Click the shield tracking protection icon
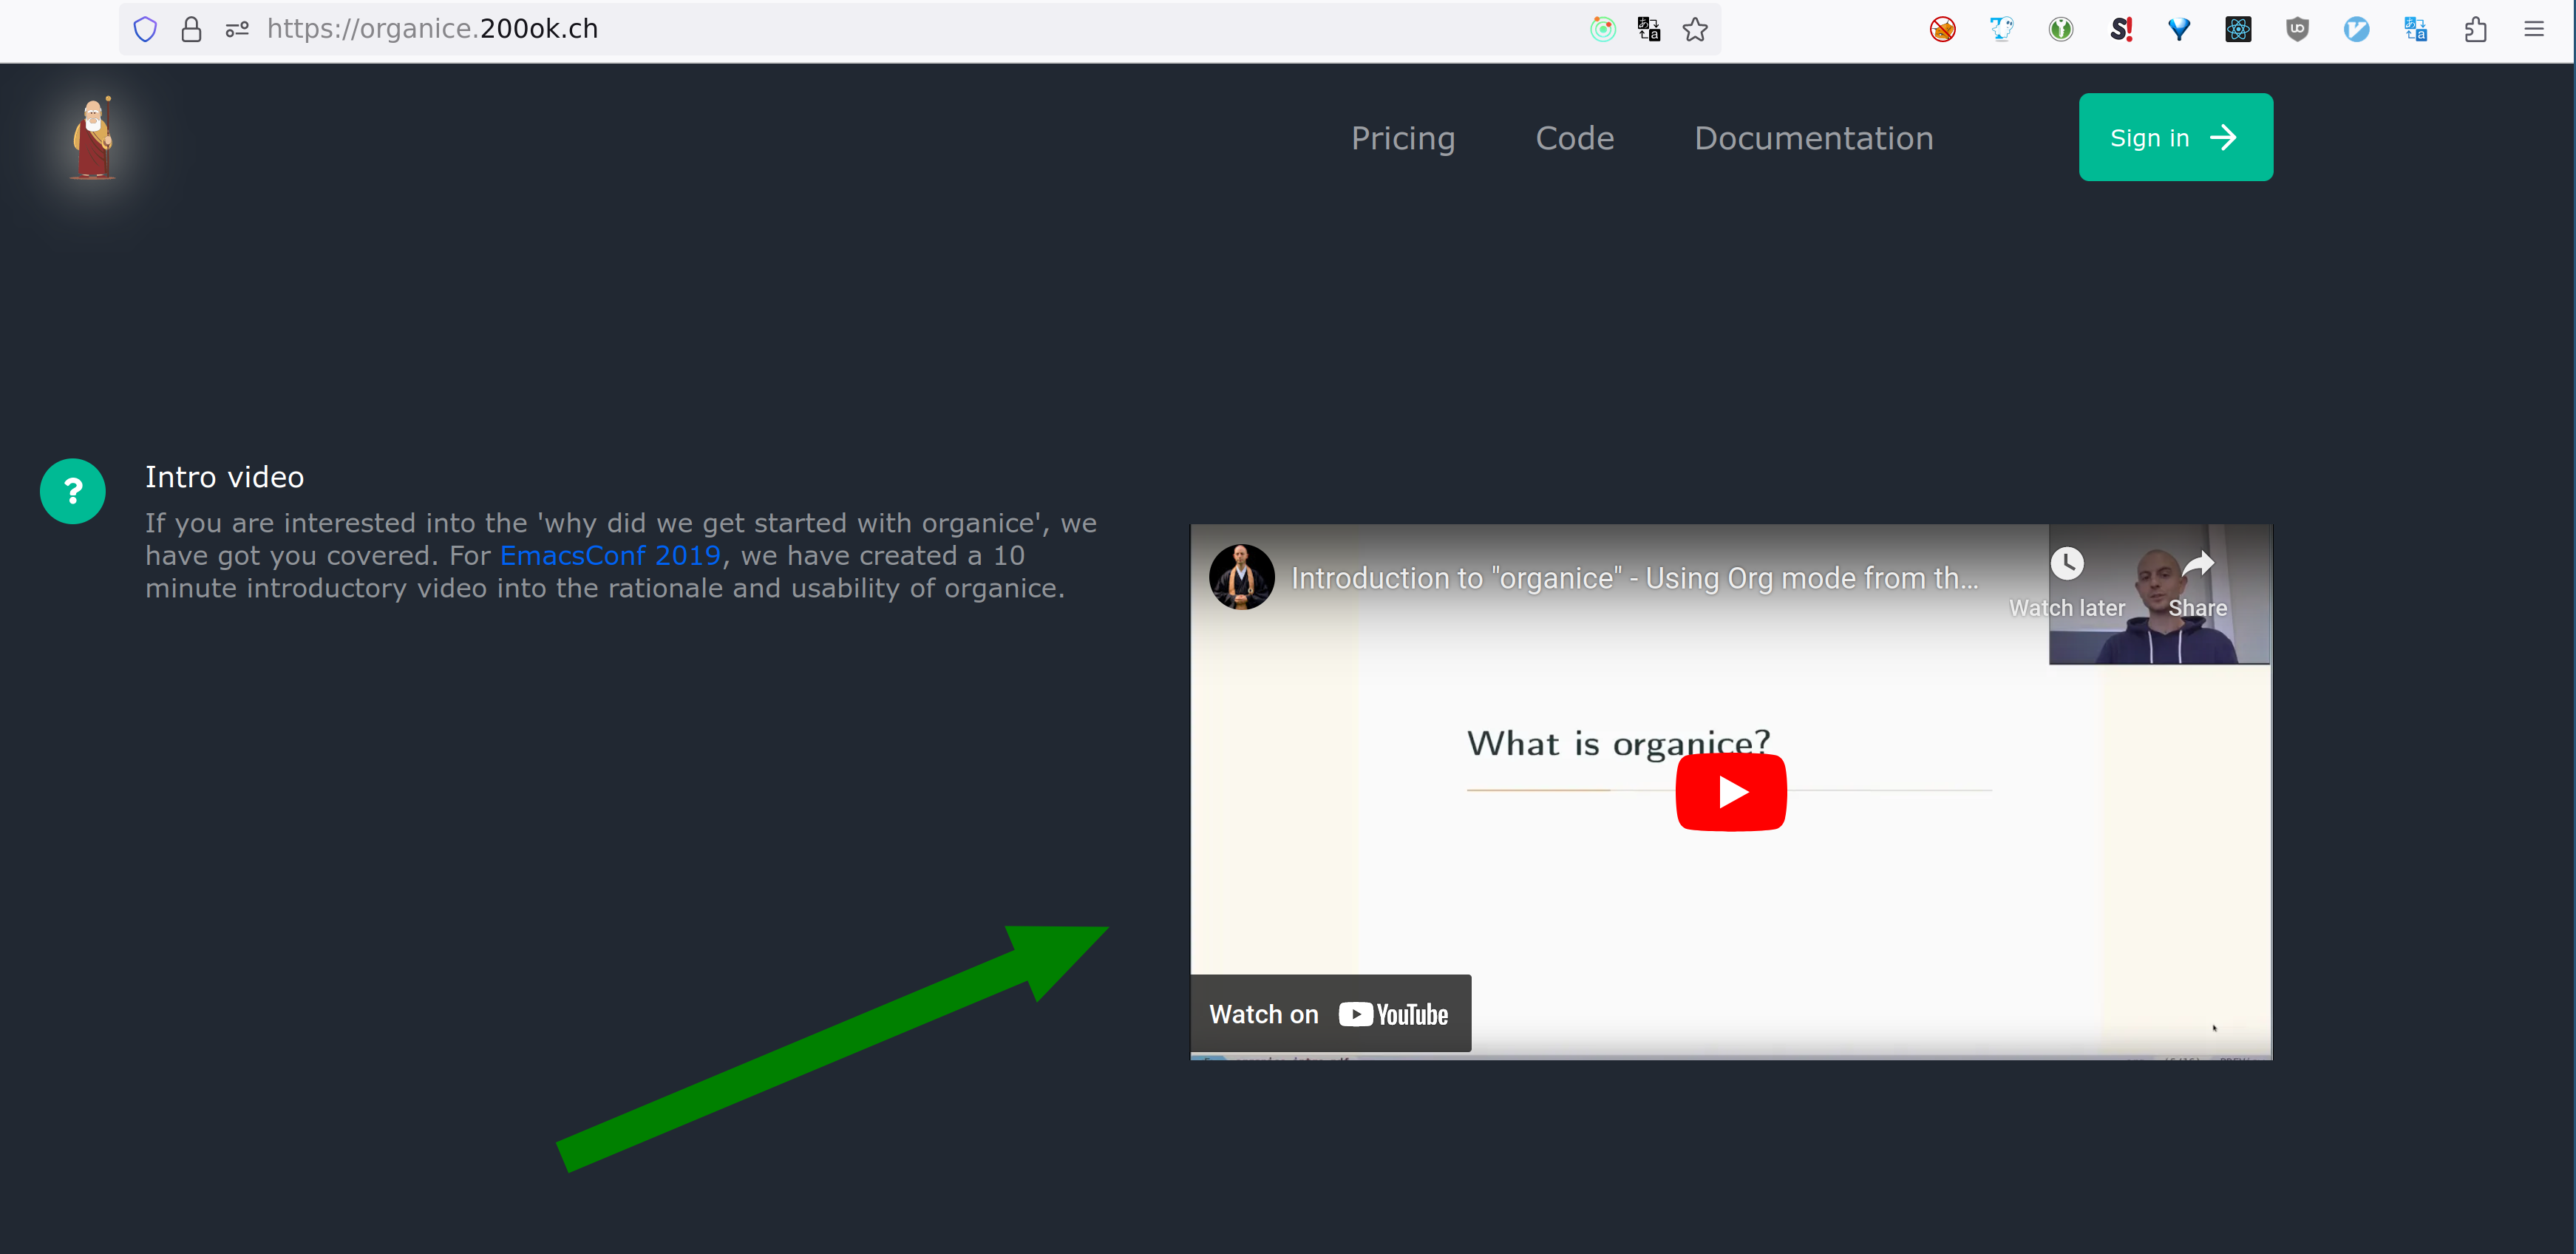Viewport: 2576px width, 1254px height. click(145, 29)
